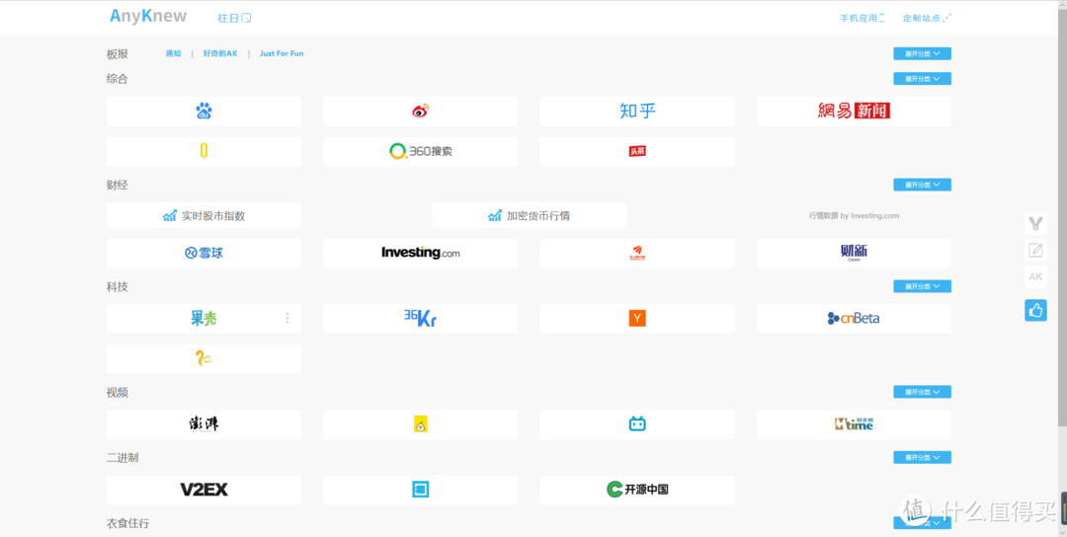Viewport: 1067px width, 537px height.
Task: Expand the 综合 category
Action: [922, 79]
